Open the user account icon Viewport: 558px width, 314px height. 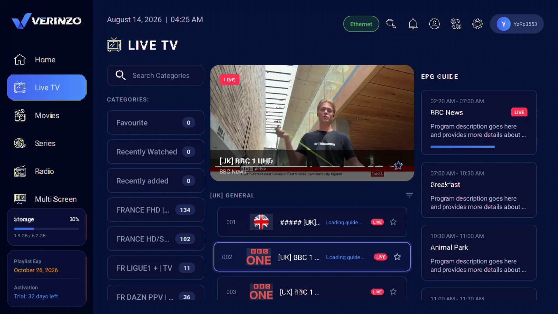434,24
